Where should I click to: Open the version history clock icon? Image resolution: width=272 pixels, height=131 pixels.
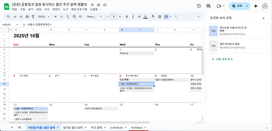[199, 6]
